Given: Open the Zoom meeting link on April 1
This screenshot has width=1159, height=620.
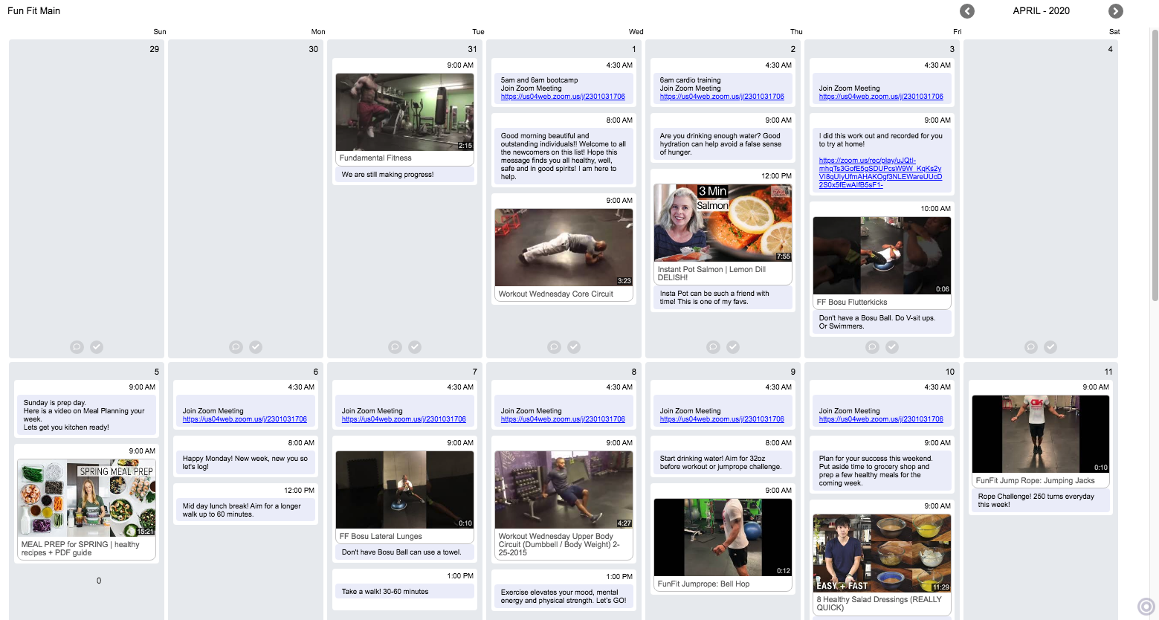Looking at the screenshot, I should 563,97.
